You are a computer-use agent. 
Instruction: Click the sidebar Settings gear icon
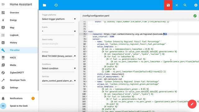tap(3, 87)
